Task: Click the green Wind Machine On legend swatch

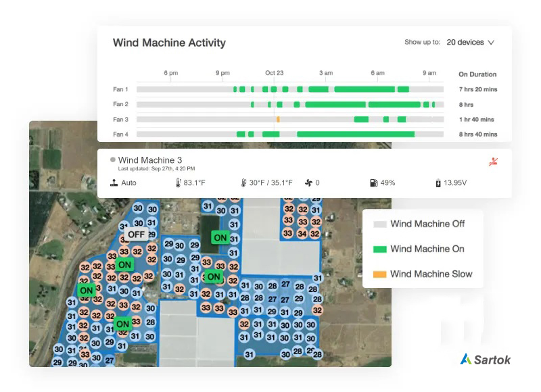Action: [x=380, y=249]
